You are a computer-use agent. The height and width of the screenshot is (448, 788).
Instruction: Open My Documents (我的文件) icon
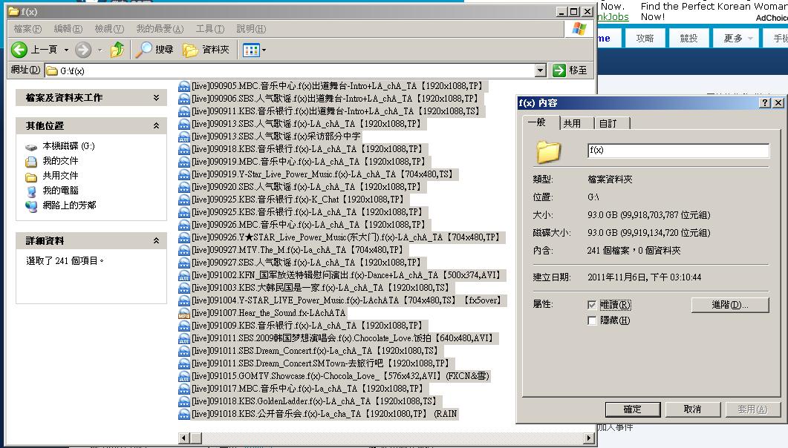[x=31, y=161]
